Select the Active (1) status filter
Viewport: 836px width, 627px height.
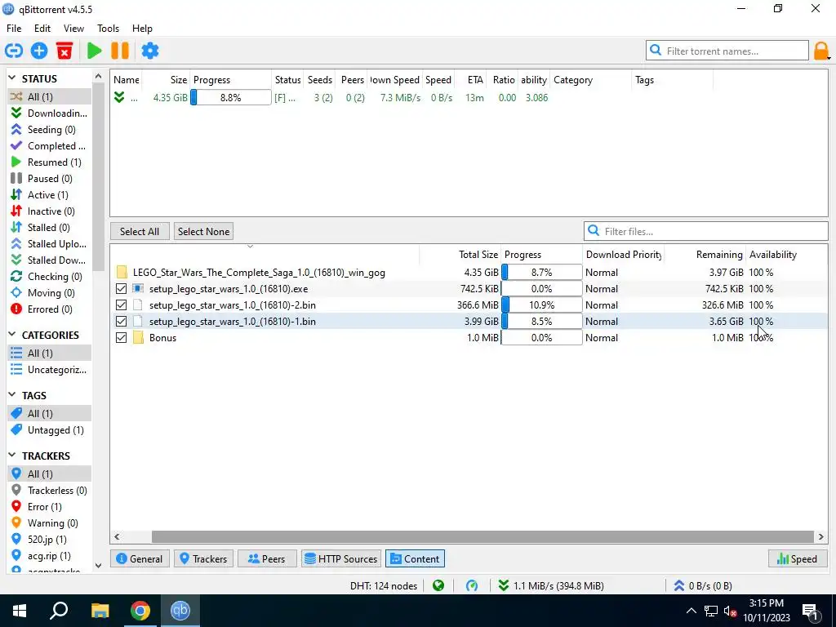(48, 194)
